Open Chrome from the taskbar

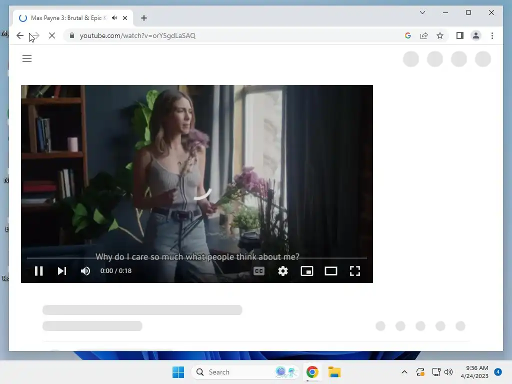tap(312, 372)
